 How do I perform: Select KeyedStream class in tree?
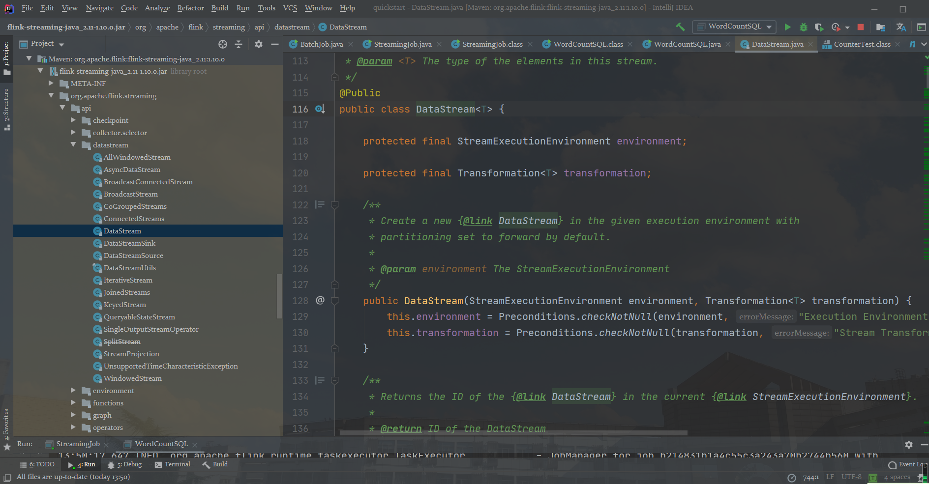tap(124, 305)
